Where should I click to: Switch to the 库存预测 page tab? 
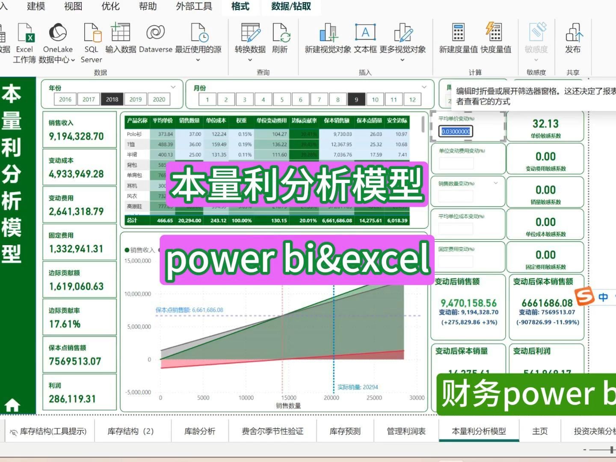[x=345, y=431]
